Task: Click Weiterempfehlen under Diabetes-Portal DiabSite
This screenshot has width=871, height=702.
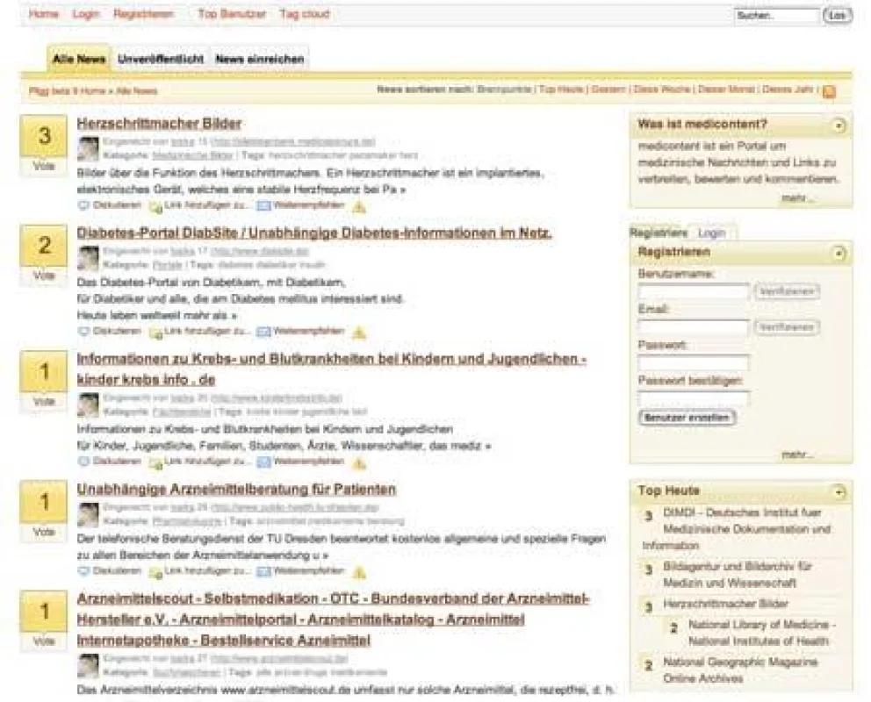Action: (x=300, y=332)
